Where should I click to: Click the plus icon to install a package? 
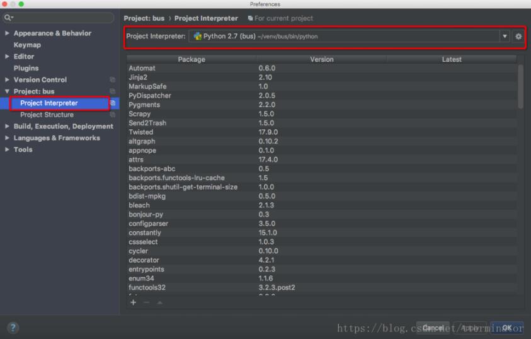pos(134,302)
